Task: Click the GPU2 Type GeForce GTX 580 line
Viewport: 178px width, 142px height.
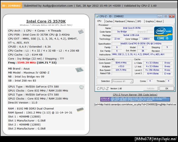Action: coord(33,95)
